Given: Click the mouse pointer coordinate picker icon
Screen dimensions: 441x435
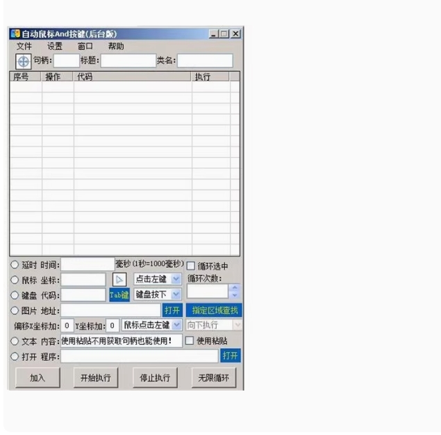Looking at the screenshot, I should coord(119,279).
